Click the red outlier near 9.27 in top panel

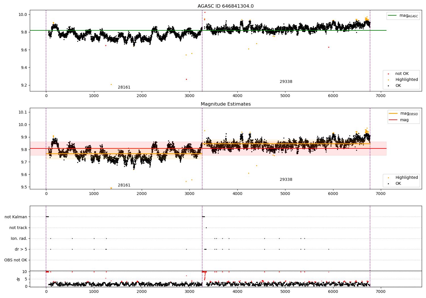pos(186,79)
